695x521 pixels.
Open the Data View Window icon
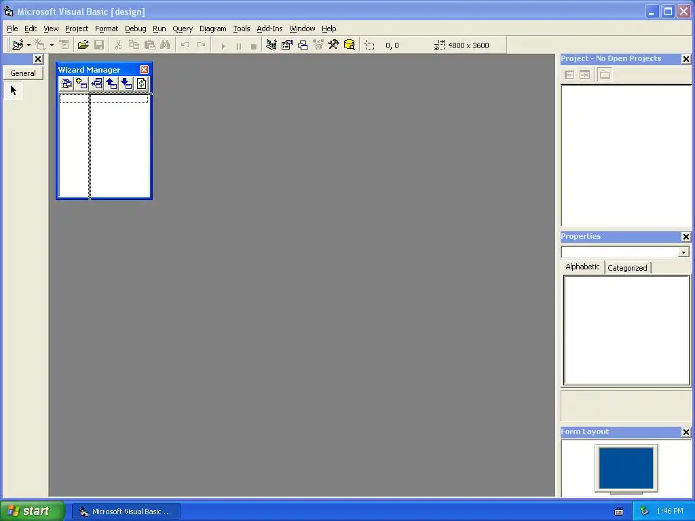[350, 45]
